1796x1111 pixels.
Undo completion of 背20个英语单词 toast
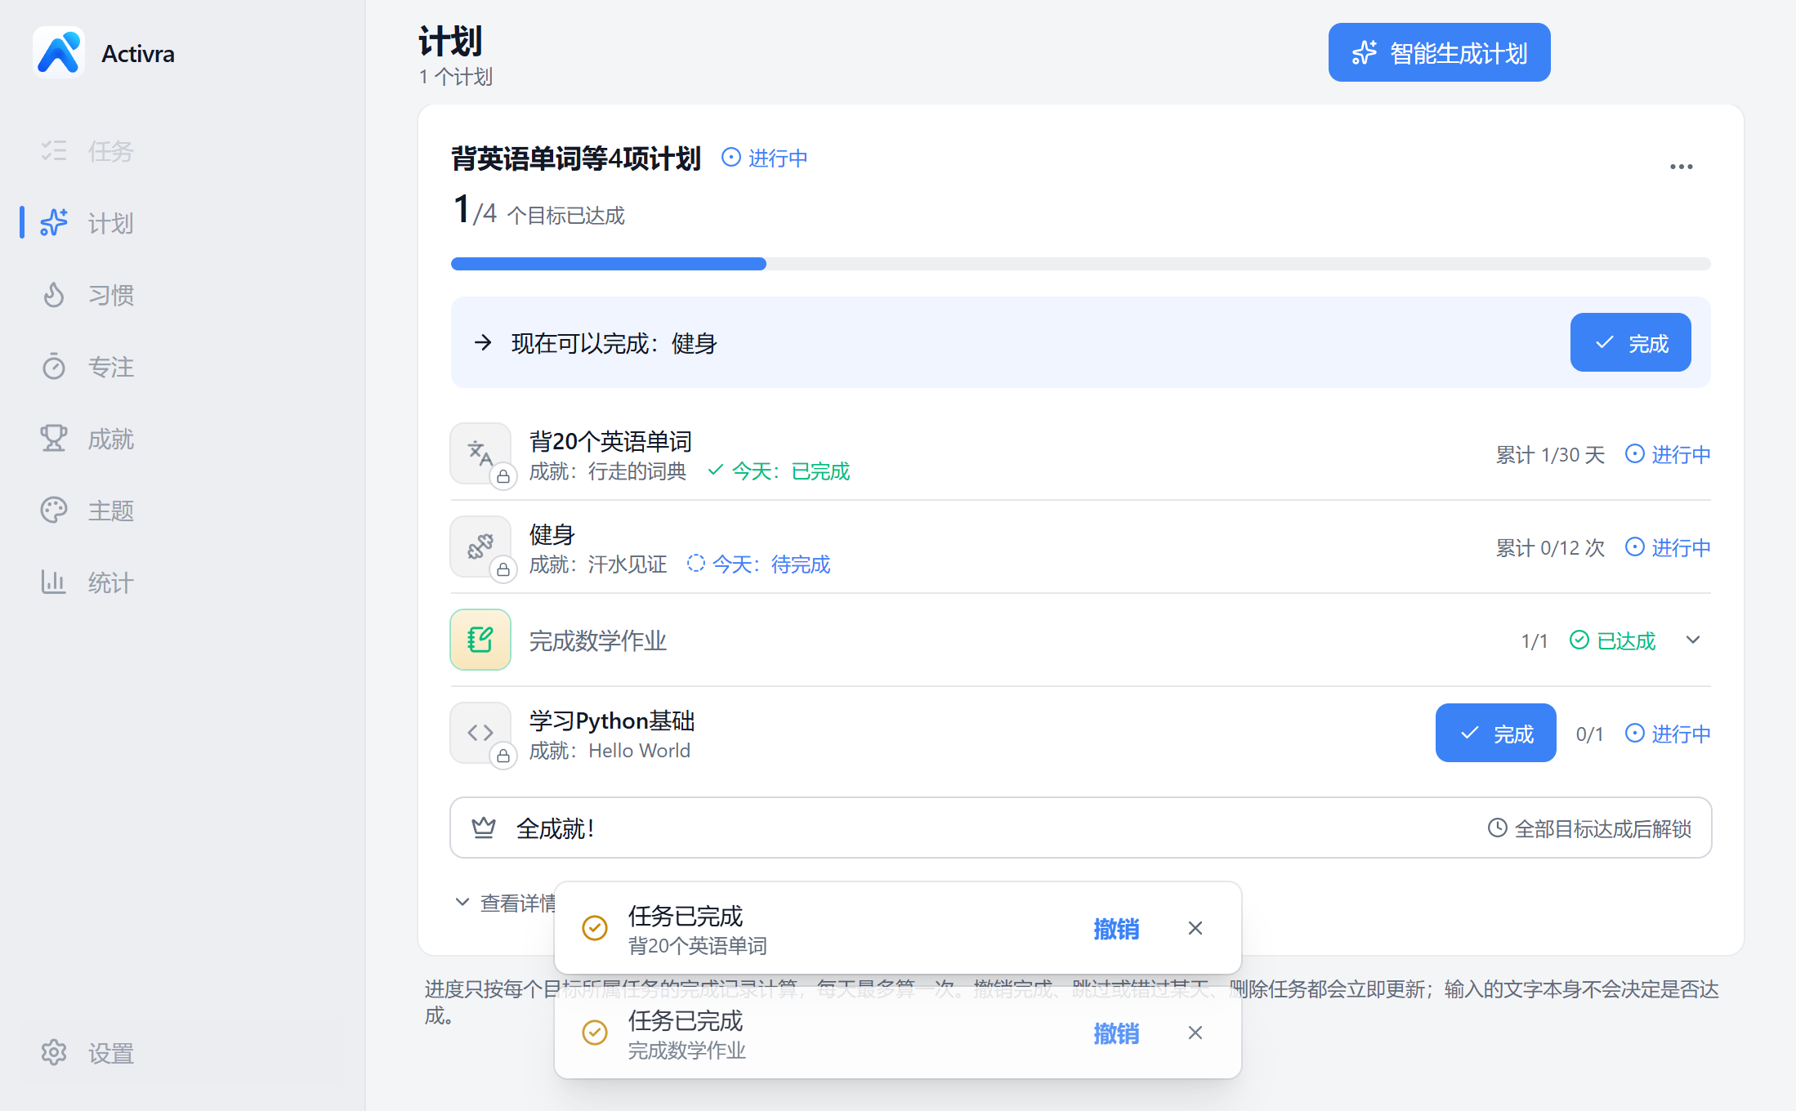(1116, 929)
